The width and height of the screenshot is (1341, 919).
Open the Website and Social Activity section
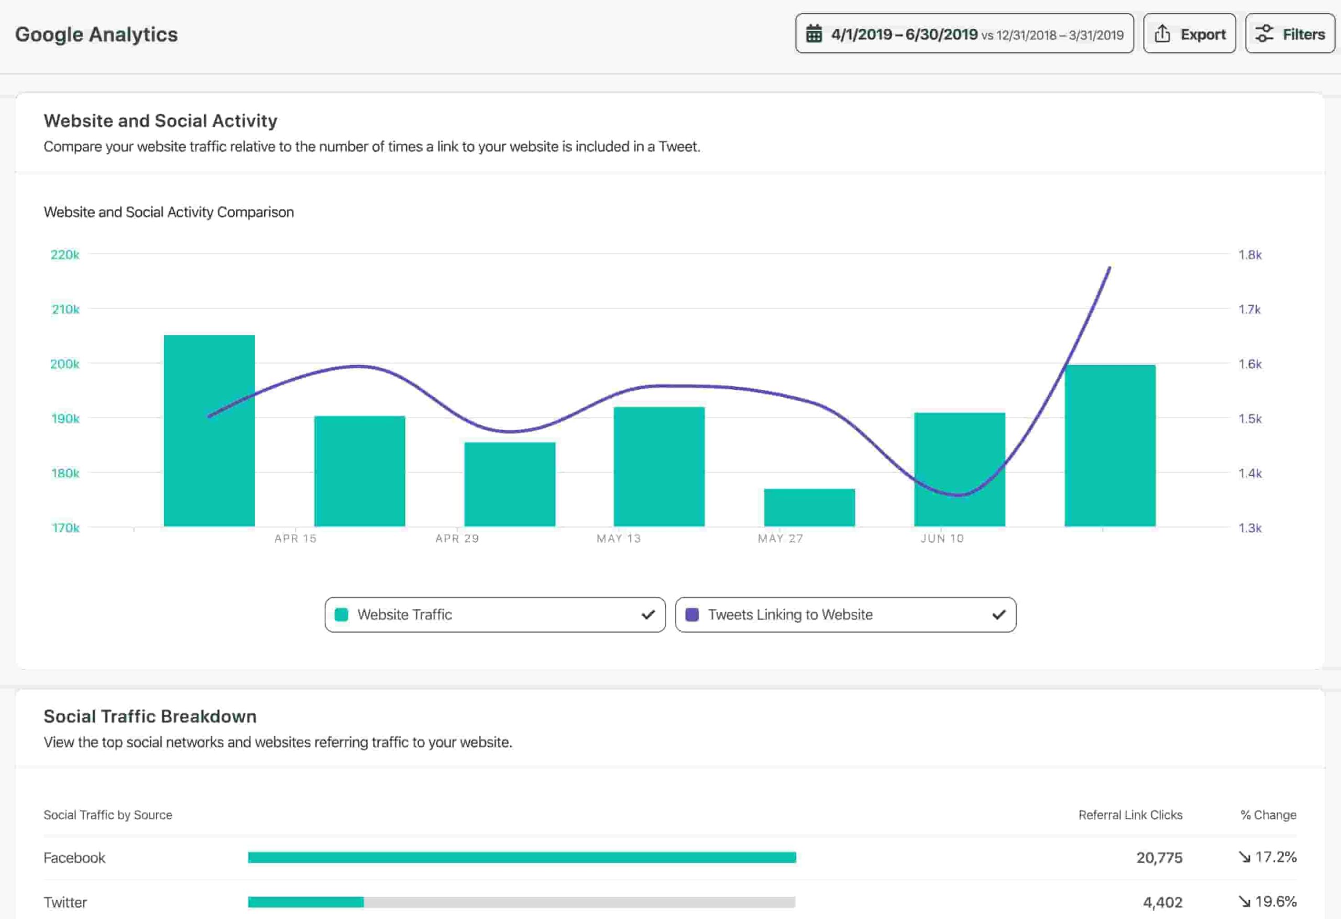(160, 120)
